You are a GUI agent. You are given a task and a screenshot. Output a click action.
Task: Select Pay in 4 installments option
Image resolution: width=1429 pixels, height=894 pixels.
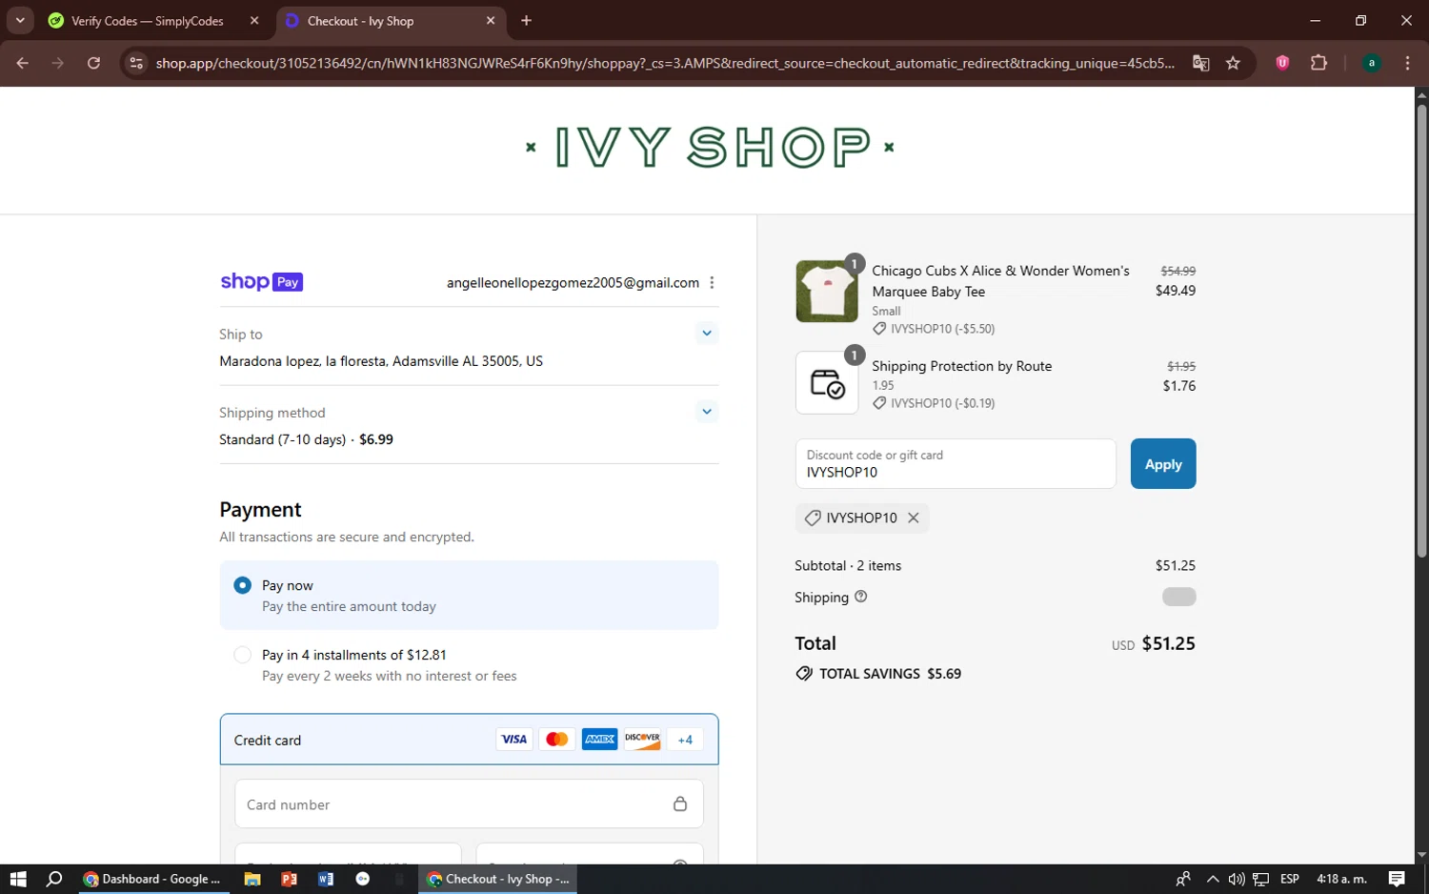point(242,655)
